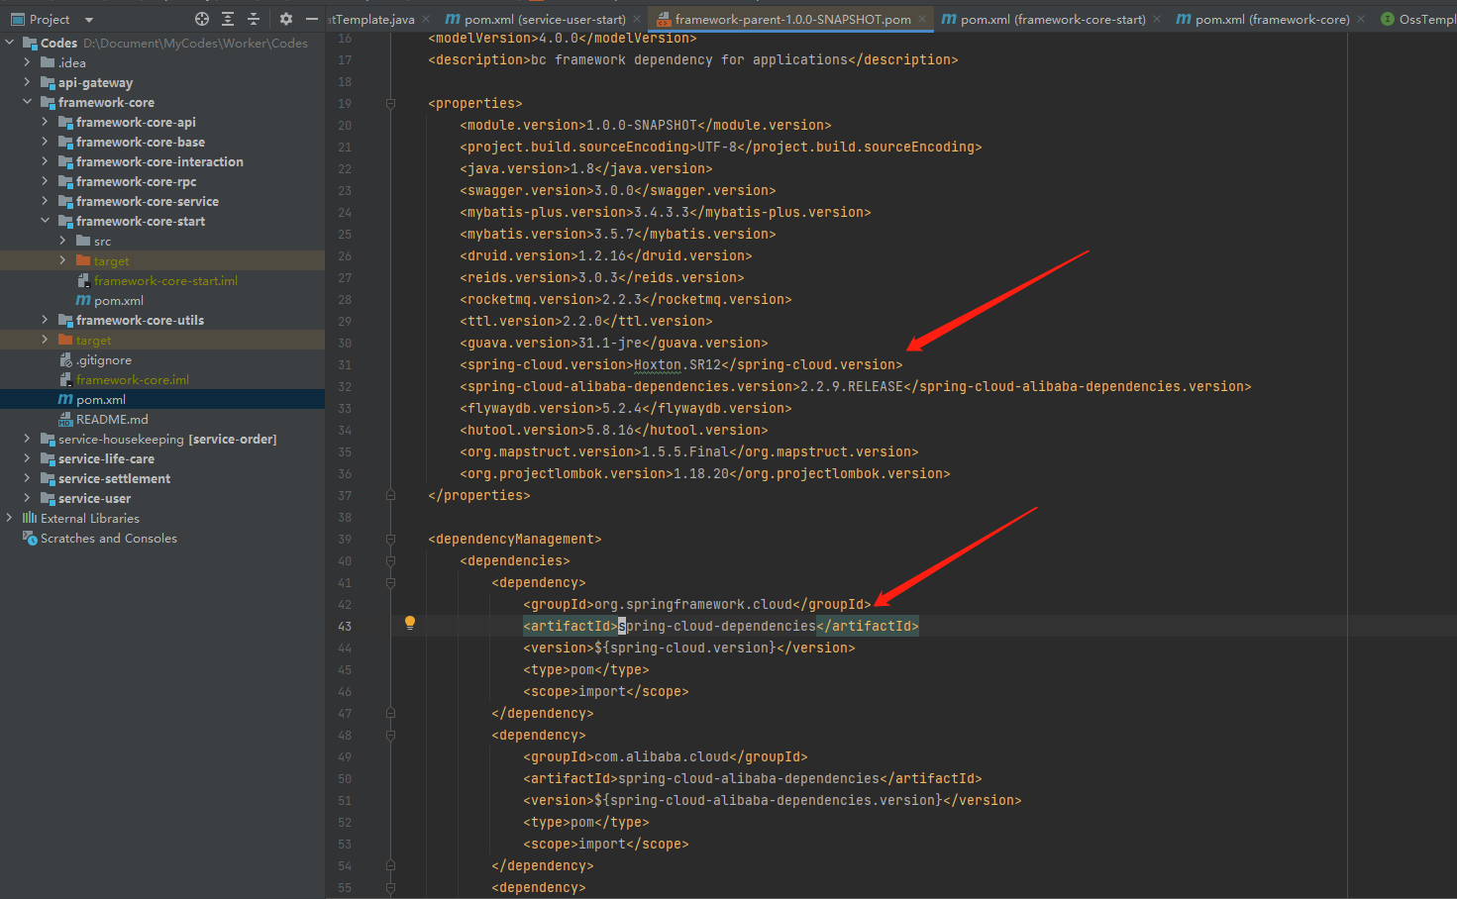Open framework-core.iml file
Viewport: 1457px width, 899px height.
click(133, 379)
